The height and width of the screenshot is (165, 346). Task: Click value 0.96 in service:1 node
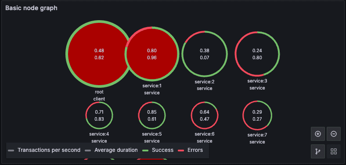click(x=152, y=57)
